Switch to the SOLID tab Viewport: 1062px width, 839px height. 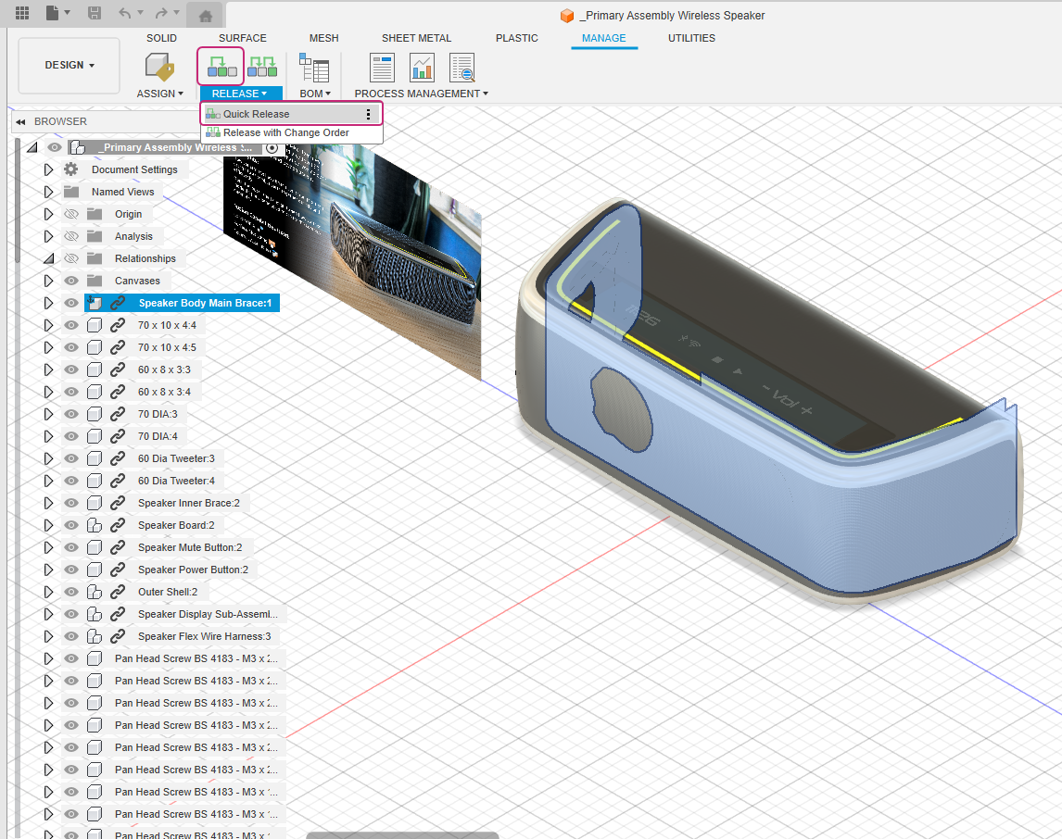tap(161, 38)
